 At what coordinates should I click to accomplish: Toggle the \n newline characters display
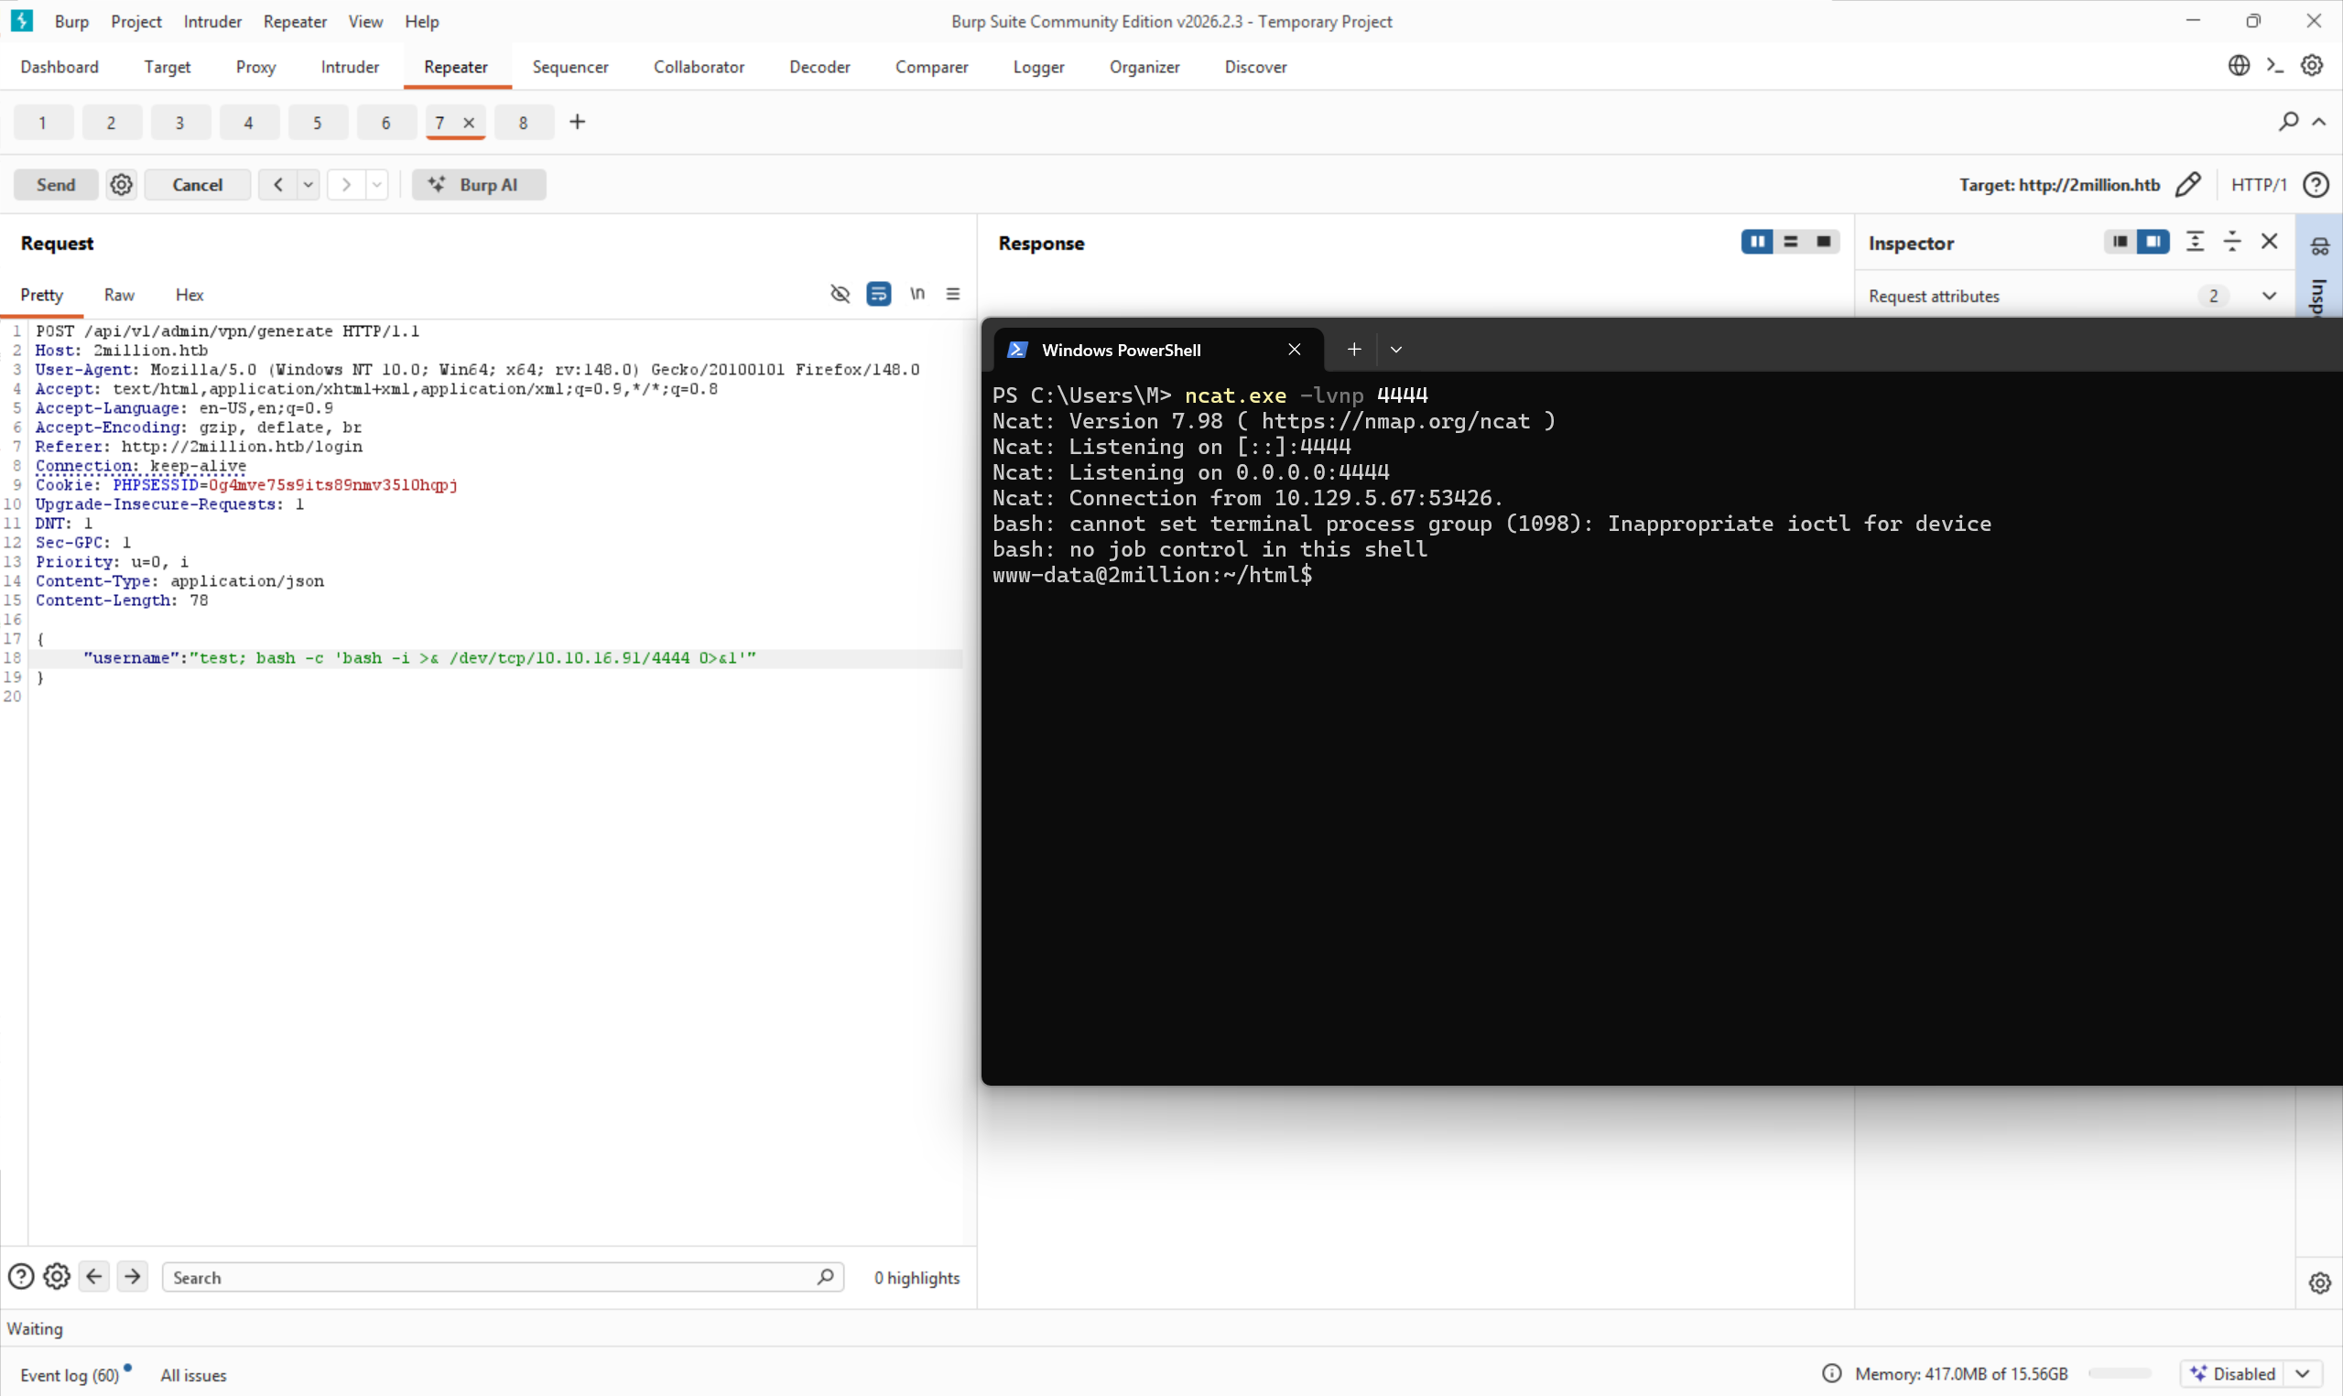click(x=917, y=294)
